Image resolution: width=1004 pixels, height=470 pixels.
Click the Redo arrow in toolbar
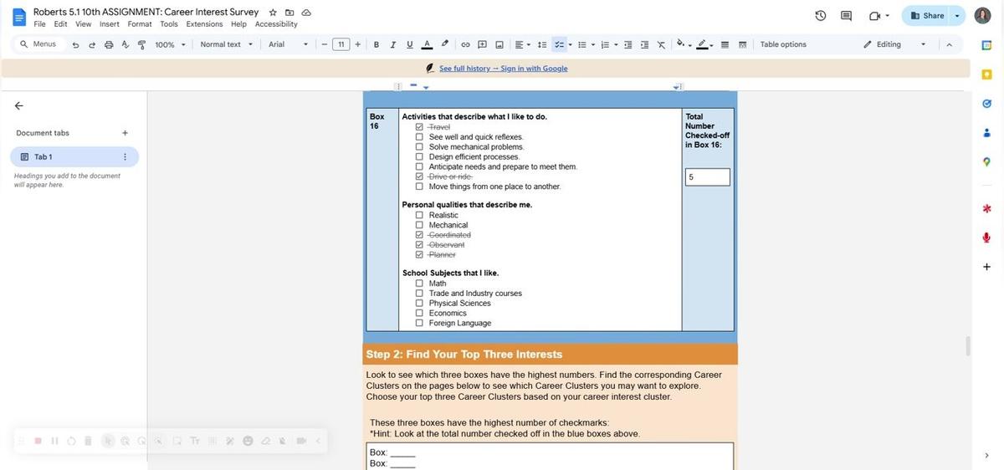(92, 44)
